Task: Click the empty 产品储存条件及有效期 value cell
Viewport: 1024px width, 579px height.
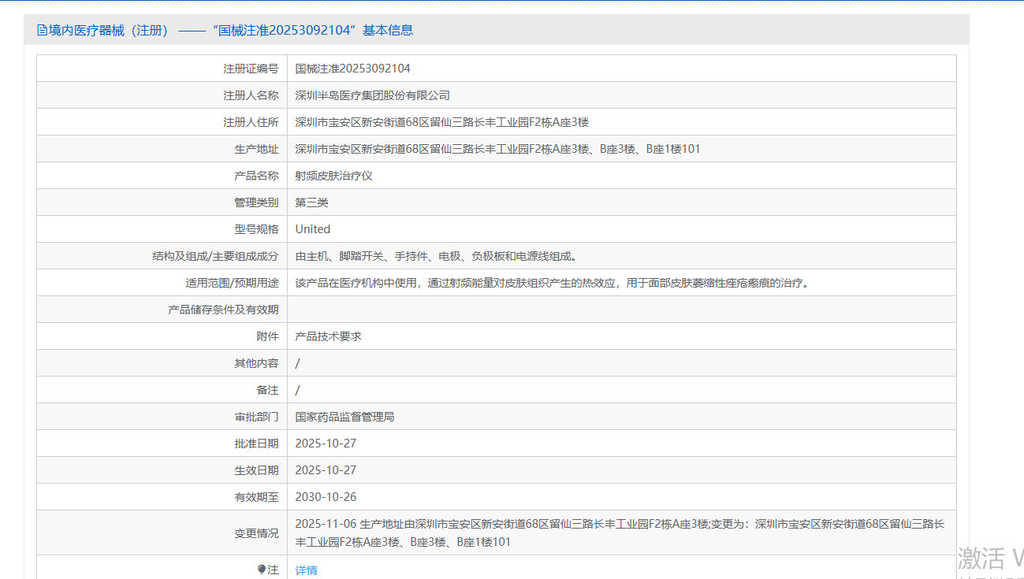Action: click(x=621, y=310)
